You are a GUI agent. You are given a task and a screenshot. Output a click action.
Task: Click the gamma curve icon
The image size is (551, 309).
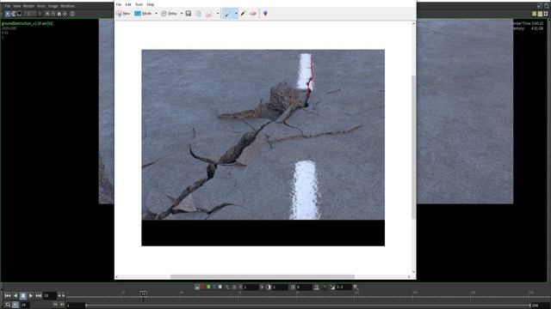coord(332,287)
